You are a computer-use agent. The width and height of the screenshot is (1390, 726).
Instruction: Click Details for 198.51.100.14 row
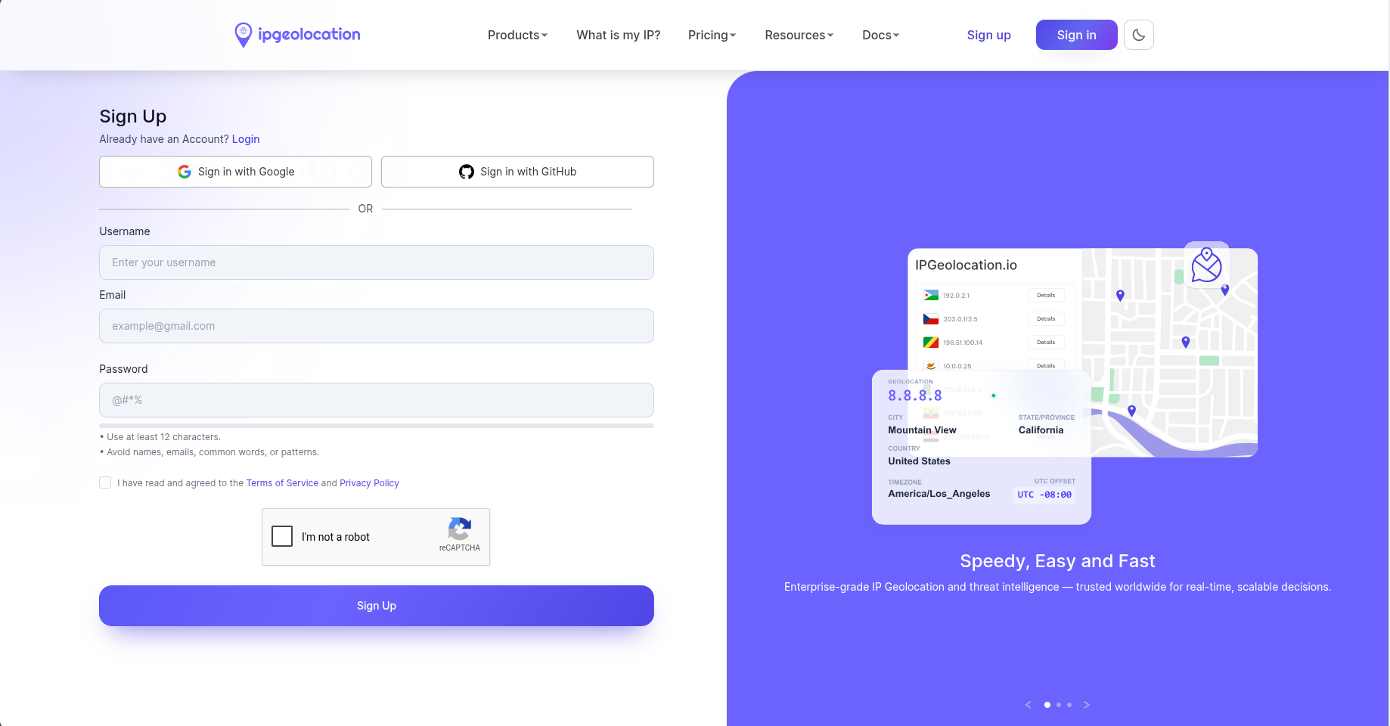(1046, 343)
